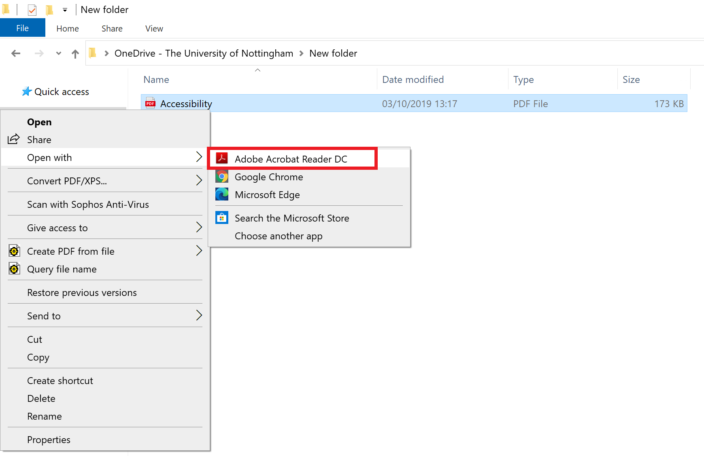Viewport: 704px width, 456px height.
Task: Select Search the Microsoft Store
Action: click(309, 218)
